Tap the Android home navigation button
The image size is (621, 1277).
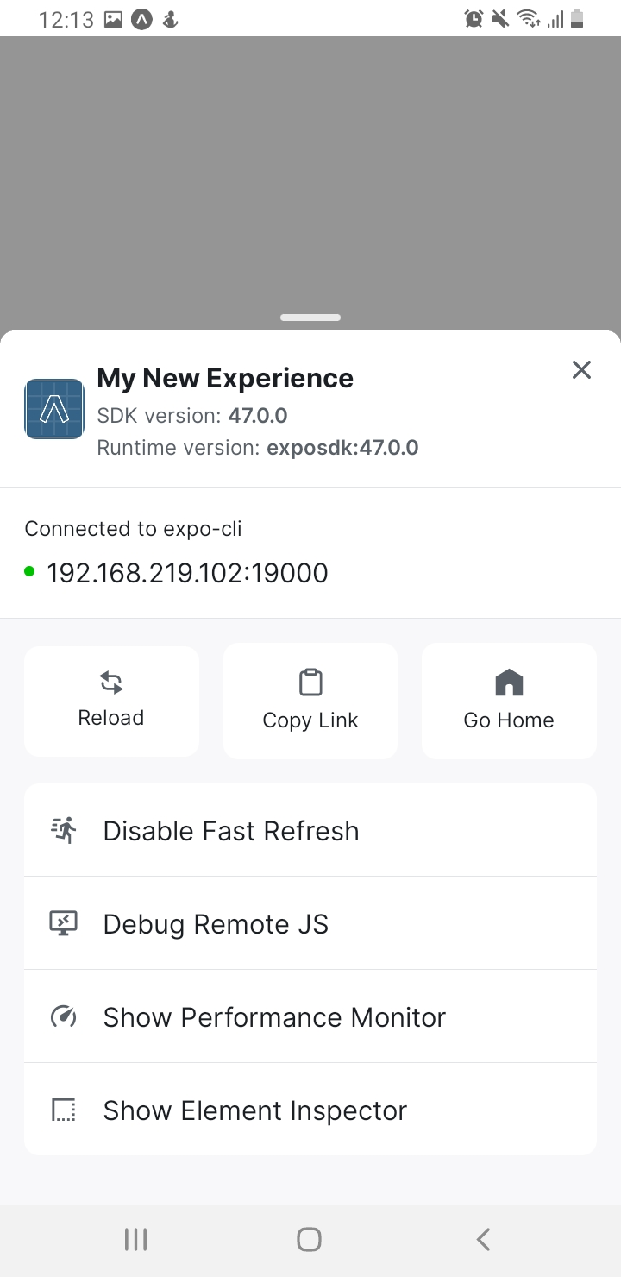coord(309,1240)
